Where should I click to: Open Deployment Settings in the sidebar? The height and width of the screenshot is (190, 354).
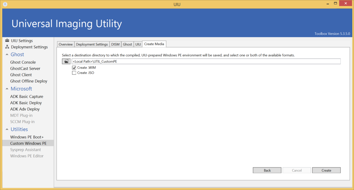click(29, 47)
